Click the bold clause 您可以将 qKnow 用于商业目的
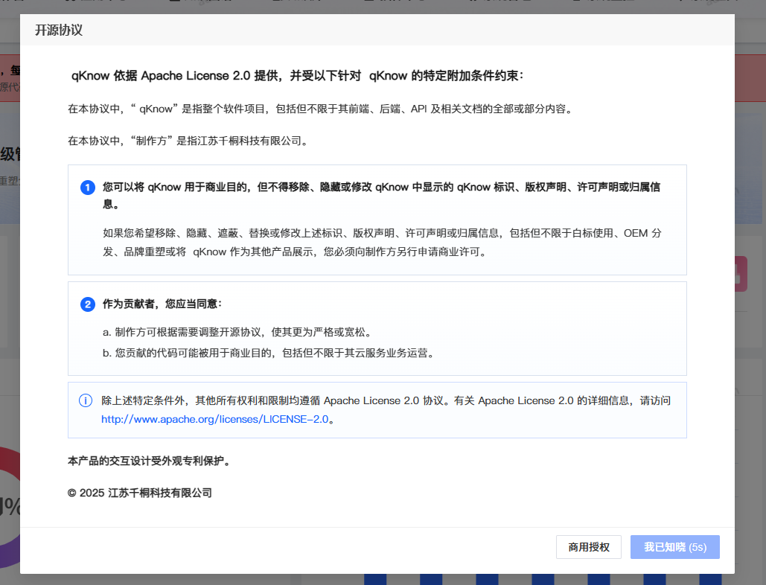The height and width of the screenshot is (585, 766). pos(381,195)
